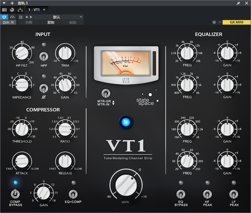This screenshot has width=251, height=213.
Task: Click the routing/sidechain icon in top bar
Action: coord(20,10)
